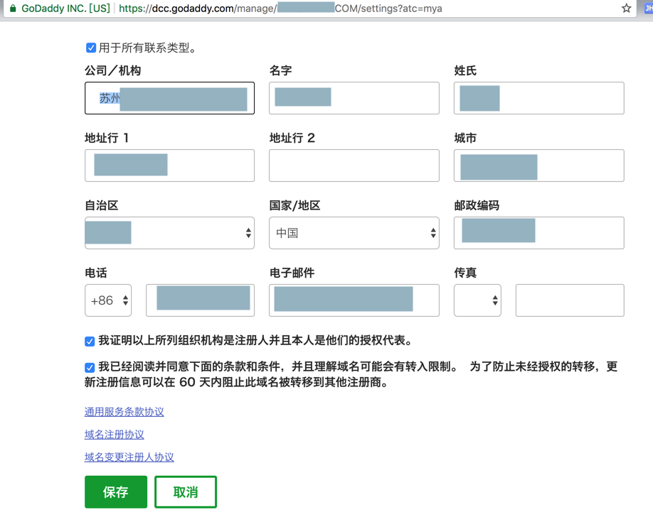Open the 自治区 dropdown
Screen dimensions: 653x512
click(x=169, y=233)
